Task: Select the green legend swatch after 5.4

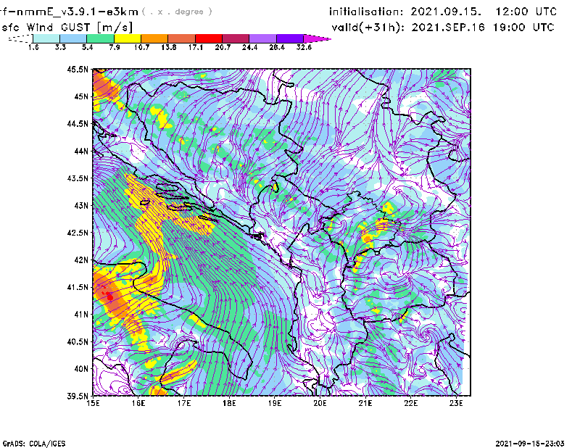Action: pyautogui.click(x=100, y=38)
